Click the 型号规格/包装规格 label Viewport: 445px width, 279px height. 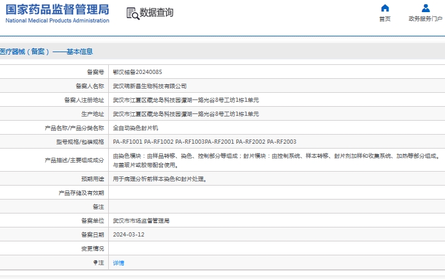pyautogui.click(x=80, y=142)
